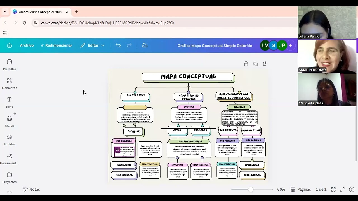358x201 pixels.
Task: Adjust the zoom slider handle
Action: (x=251, y=189)
